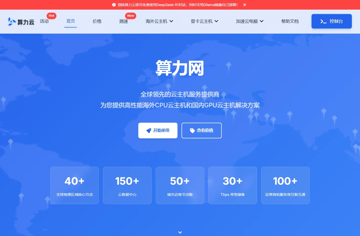Screen dimensions: 360x236
Task: Click the rocket icon on 开始使用
Action: [x=149, y=131]
